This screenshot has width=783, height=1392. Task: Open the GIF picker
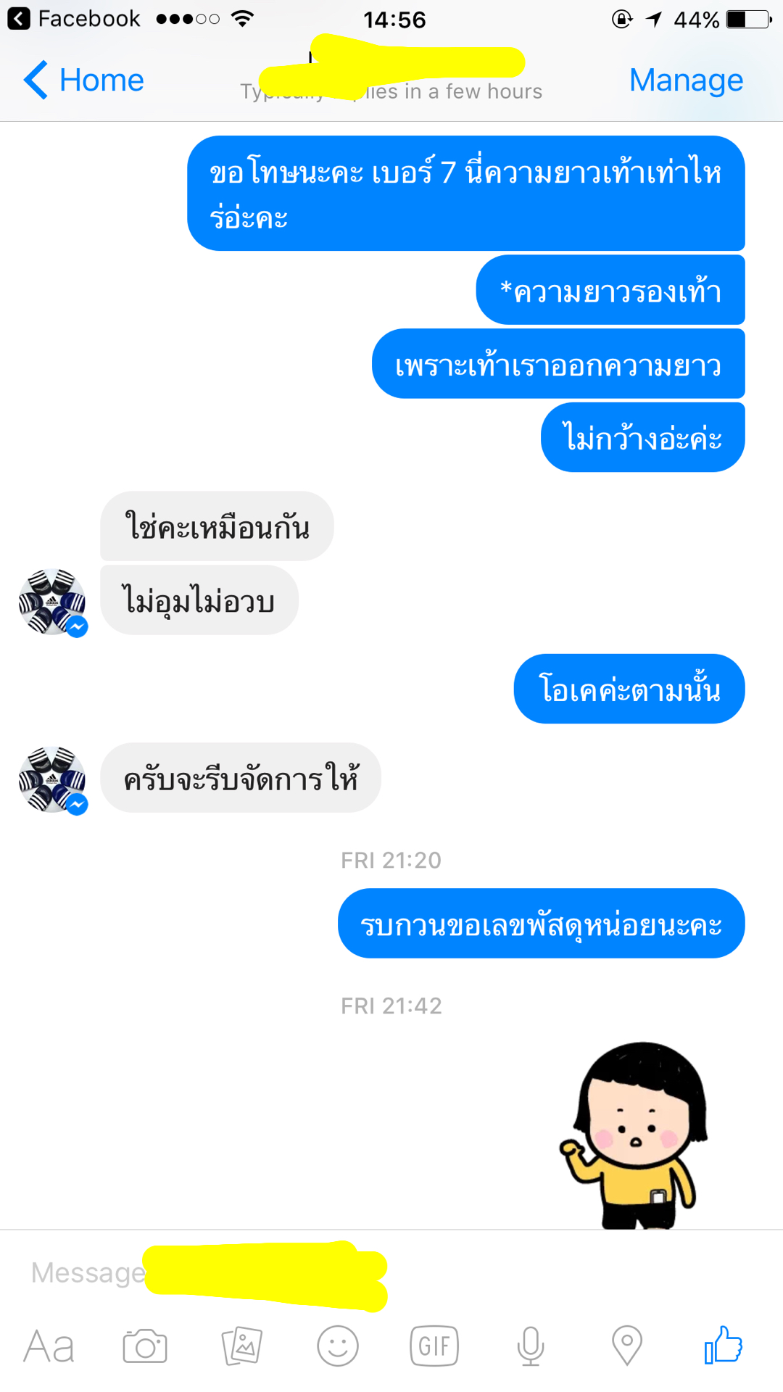434,1346
